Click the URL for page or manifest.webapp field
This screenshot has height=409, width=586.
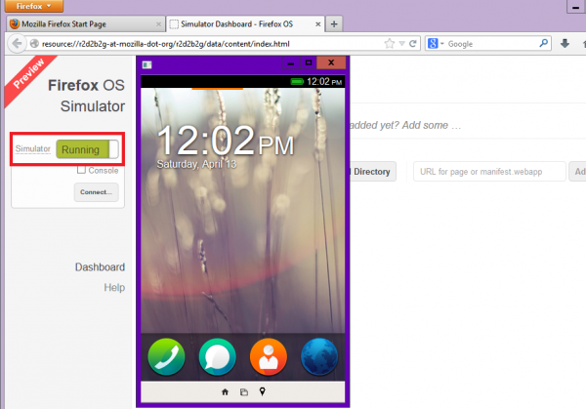489,172
